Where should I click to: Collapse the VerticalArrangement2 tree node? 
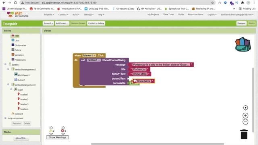coord(8,69)
